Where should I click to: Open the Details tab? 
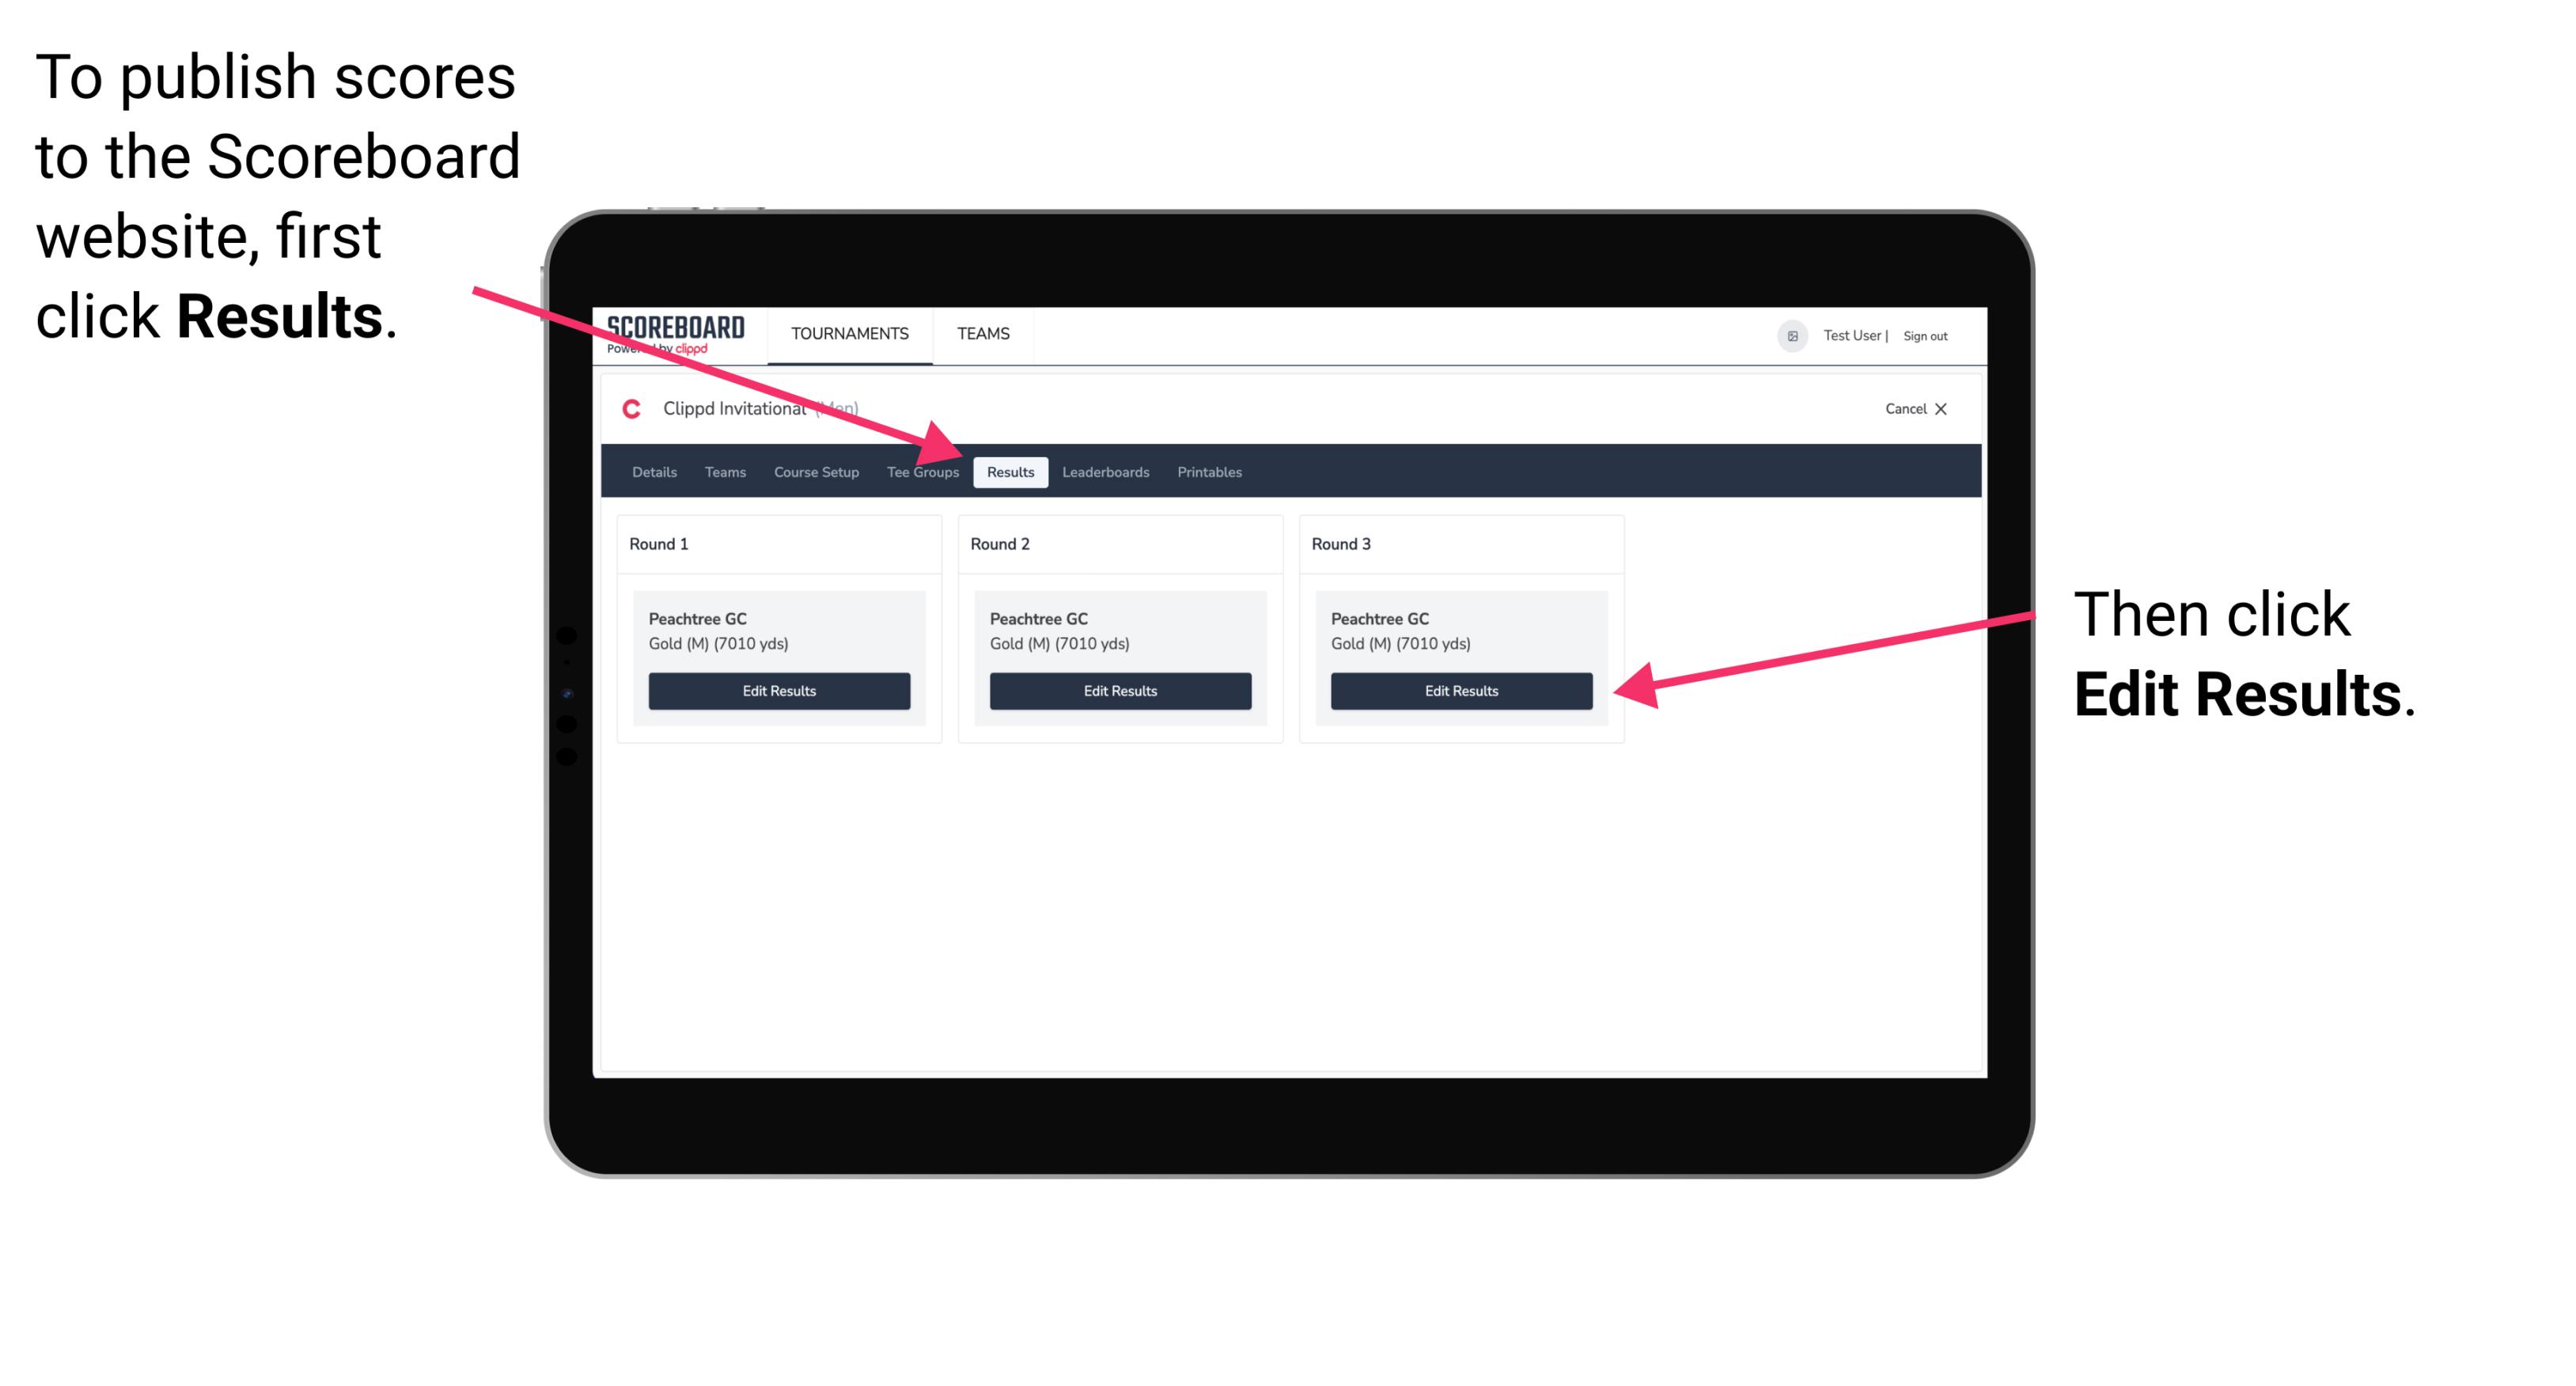(652, 471)
